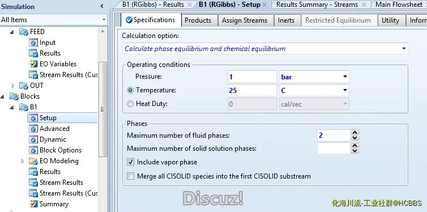Select the Blocks folder icon
The height and width of the screenshot is (212, 427).
(x=14, y=96)
